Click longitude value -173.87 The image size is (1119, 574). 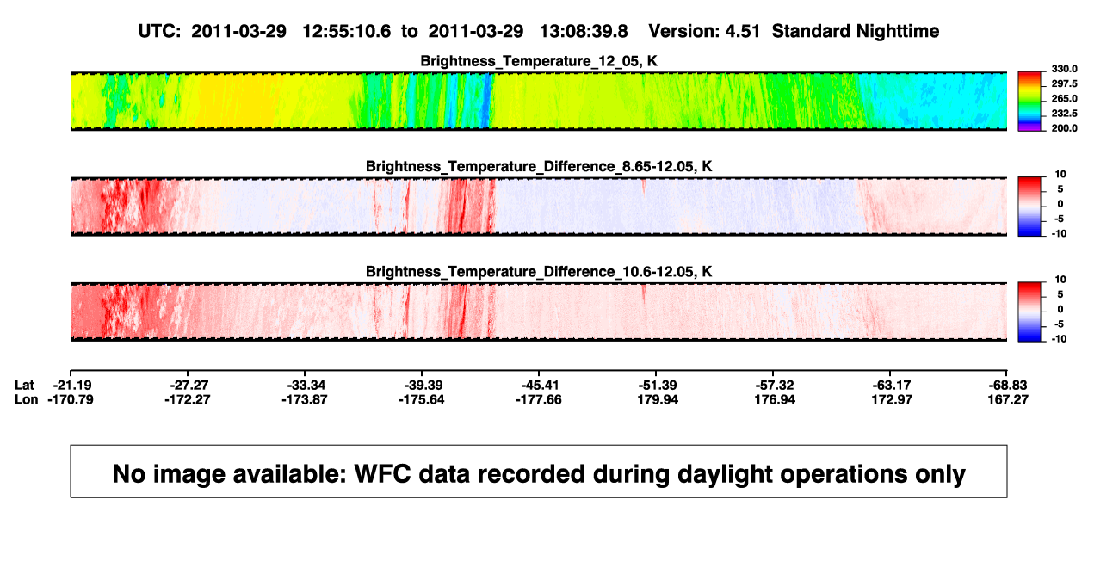tap(306, 399)
